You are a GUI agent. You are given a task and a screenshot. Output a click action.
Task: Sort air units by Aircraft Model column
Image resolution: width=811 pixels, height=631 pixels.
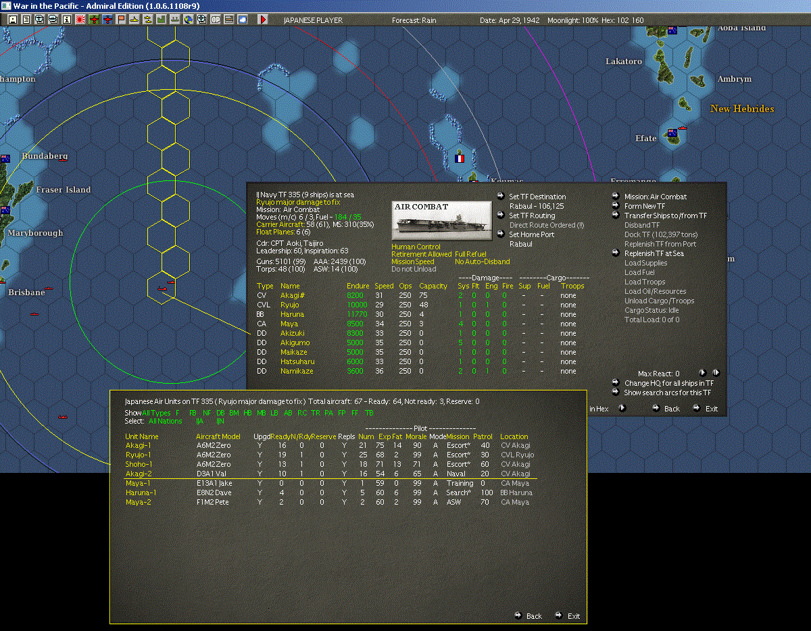click(x=218, y=436)
